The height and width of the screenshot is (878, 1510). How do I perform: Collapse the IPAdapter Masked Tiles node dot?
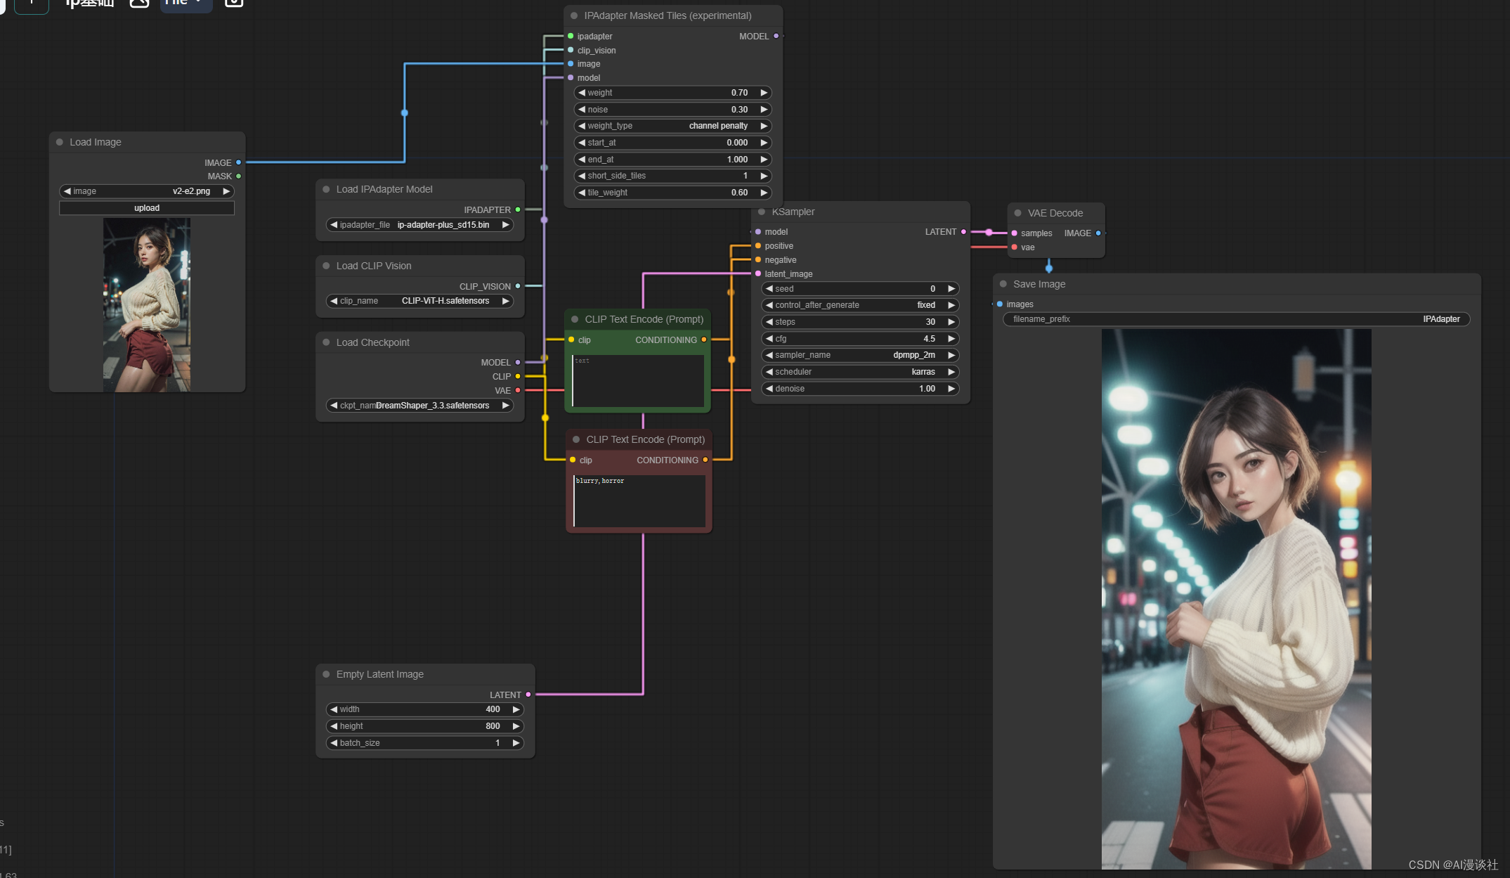click(x=574, y=15)
